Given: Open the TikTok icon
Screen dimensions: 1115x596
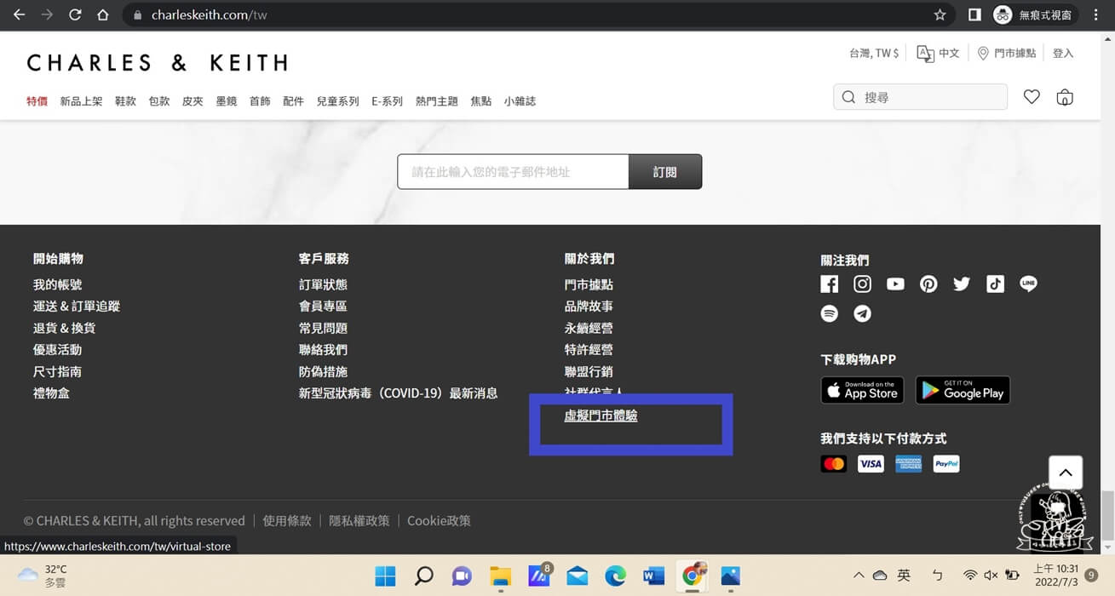Looking at the screenshot, I should coord(995,284).
